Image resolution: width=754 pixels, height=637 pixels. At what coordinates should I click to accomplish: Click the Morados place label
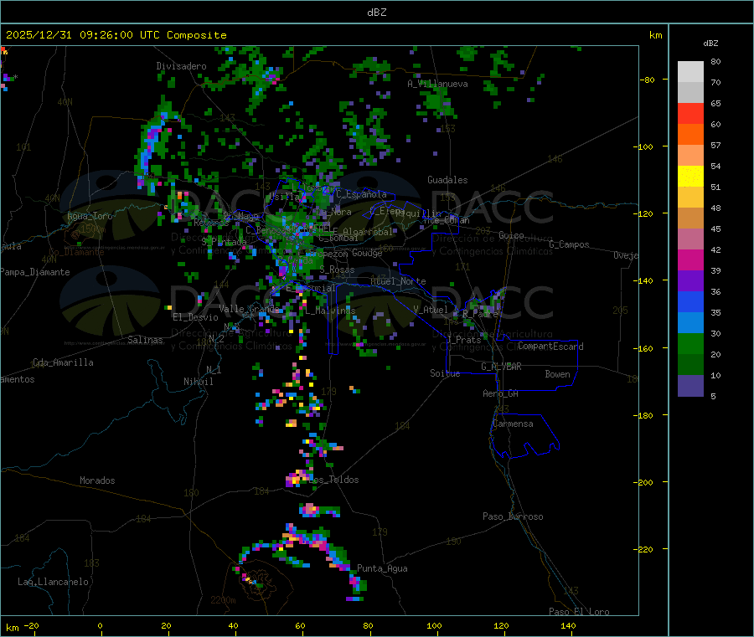click(97, 480)
